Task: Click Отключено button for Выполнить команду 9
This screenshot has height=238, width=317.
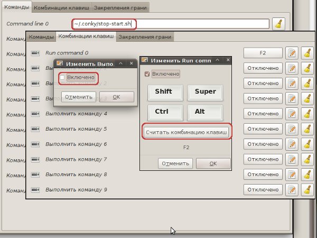Action: [x=263, y=190]
